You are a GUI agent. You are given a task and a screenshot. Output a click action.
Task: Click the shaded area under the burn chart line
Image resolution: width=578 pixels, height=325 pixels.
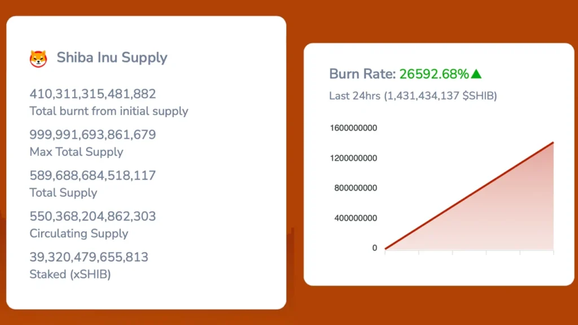pyautogui.click(x=508, y=220)
